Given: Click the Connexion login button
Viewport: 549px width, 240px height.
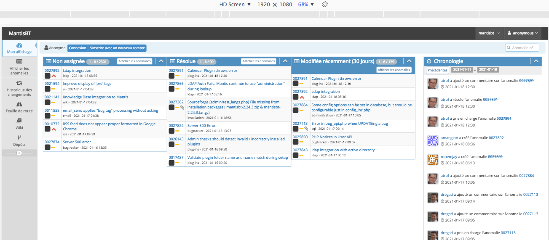Looking at the screenshot, I should [x=78, y=48].
